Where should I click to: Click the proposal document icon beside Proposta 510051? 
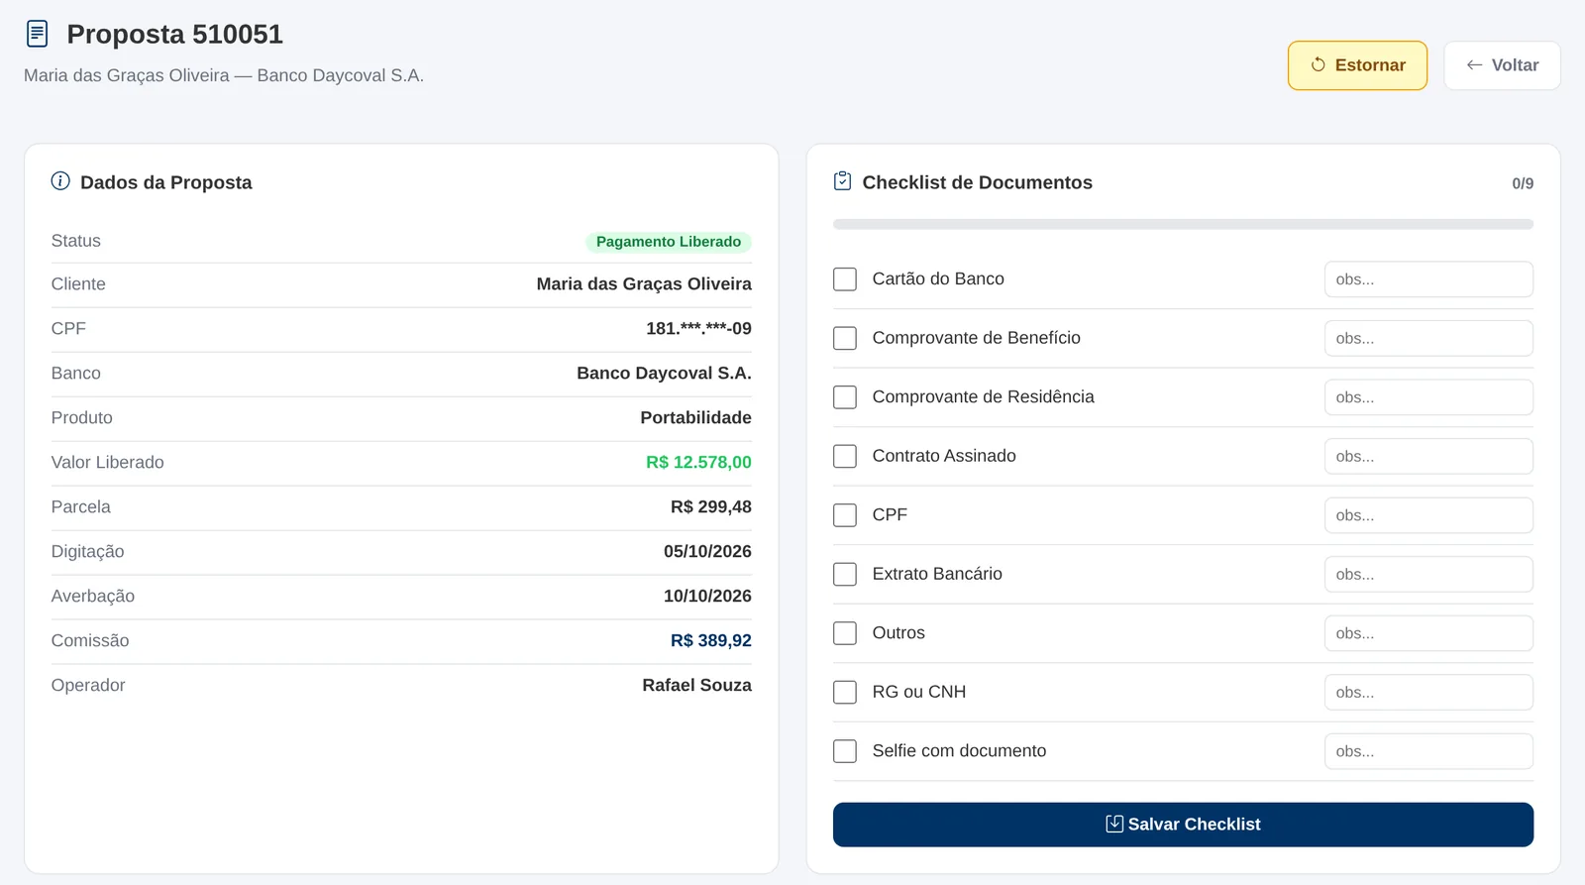pos(37,34)
